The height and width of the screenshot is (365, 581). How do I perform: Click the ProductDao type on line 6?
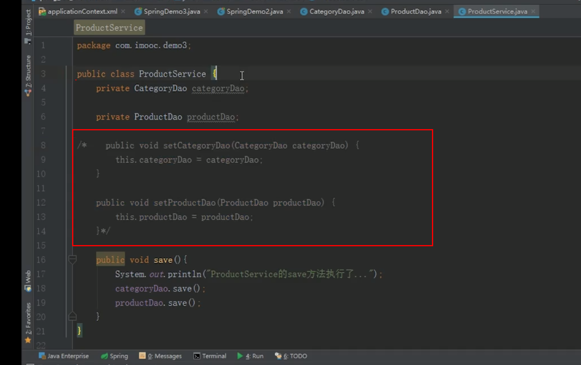158,117
